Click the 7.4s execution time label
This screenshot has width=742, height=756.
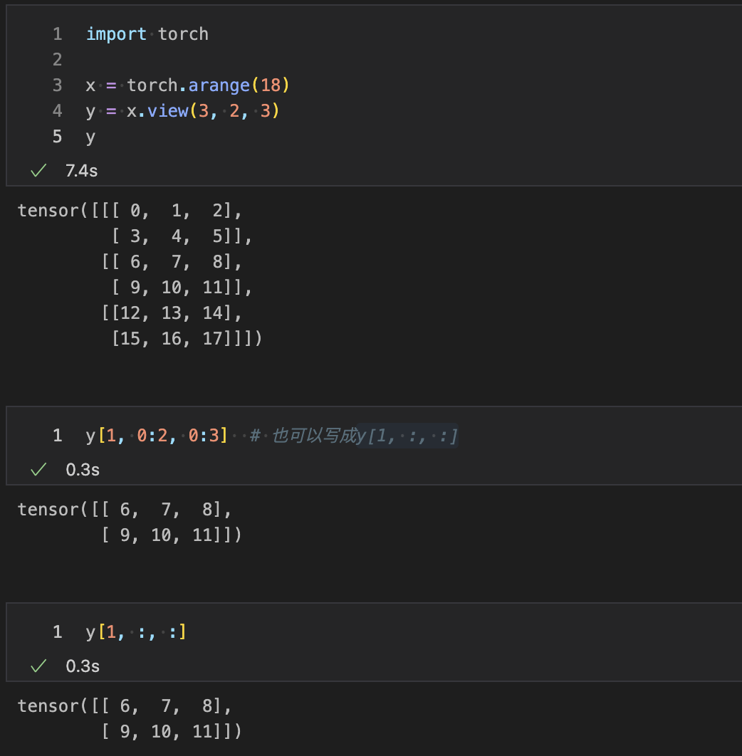81,171
